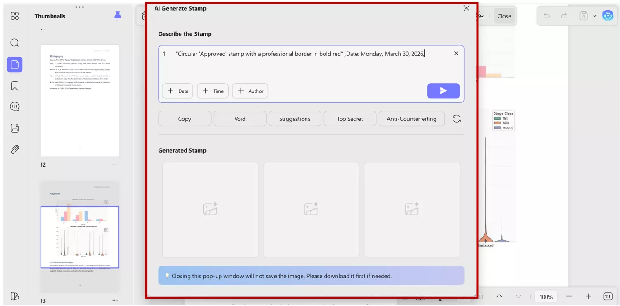
Task: Go to previous page with up chevron
Action: (x=499, y=296)
